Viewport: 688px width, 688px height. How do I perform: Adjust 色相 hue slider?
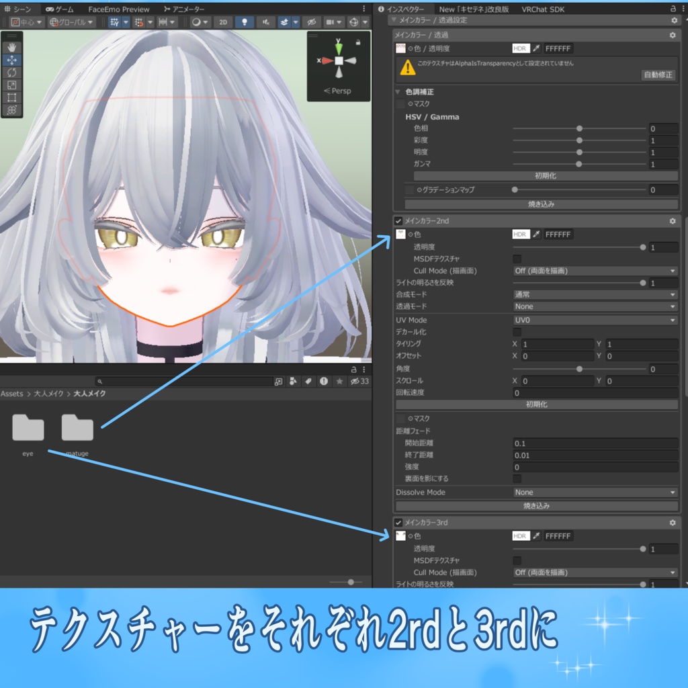[x=579, y=128]
